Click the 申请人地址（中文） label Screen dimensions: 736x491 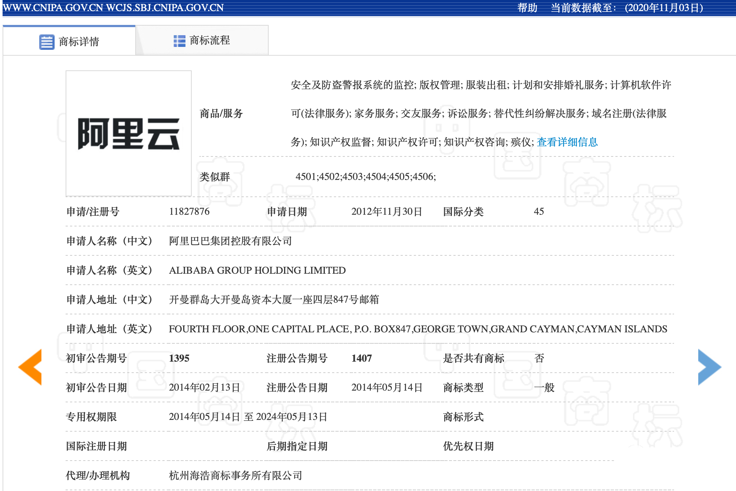point(109,299)
